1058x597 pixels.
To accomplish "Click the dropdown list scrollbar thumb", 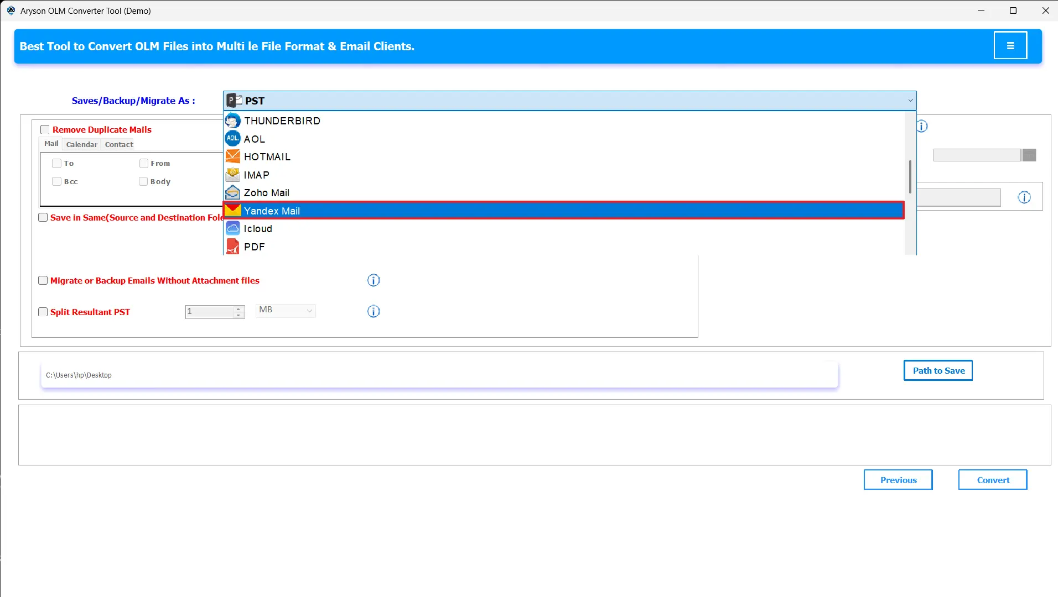I will 910,177.
